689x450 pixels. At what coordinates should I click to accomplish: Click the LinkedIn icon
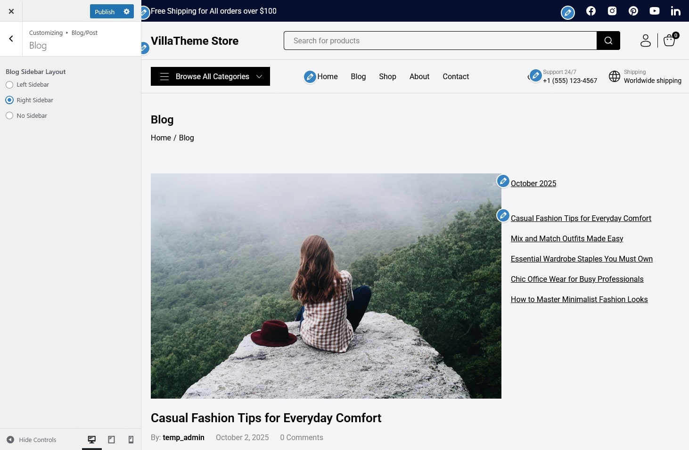click(675, 11)
